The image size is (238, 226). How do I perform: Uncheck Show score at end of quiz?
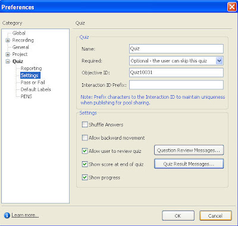[84, 164]
